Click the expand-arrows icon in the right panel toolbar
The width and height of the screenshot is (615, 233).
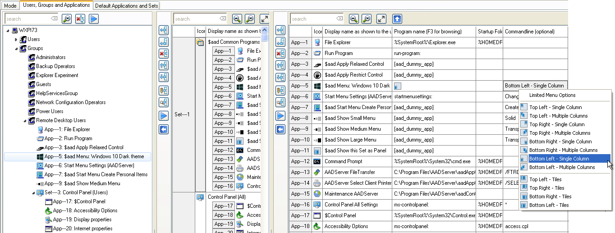(x=381, y=19)
